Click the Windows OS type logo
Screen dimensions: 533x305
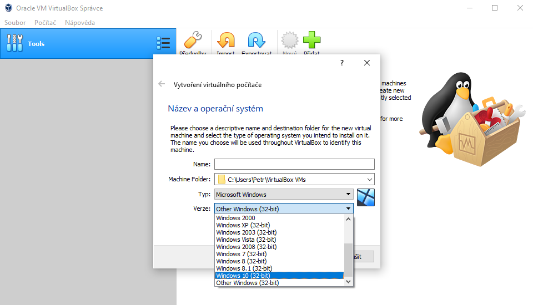(366, 197)
